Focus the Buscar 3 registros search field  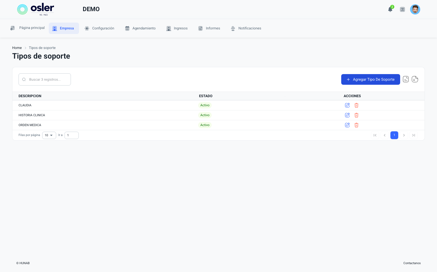click(x=45, y=79)
